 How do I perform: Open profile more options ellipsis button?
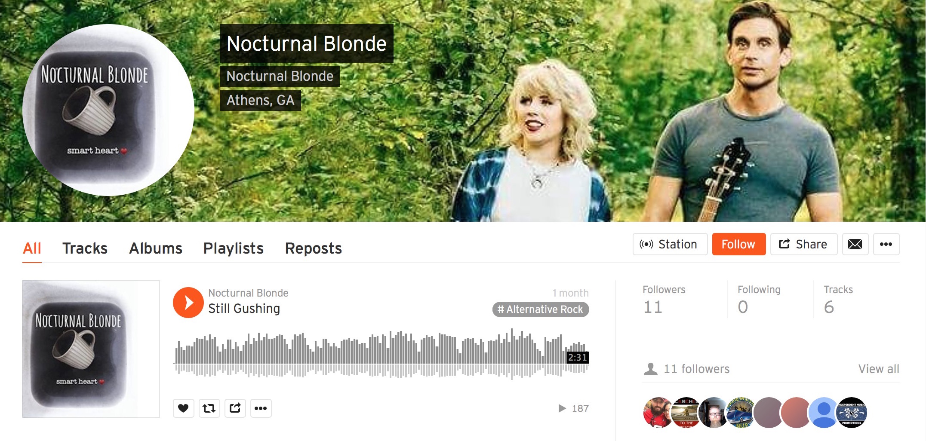[x=886, y=244]
